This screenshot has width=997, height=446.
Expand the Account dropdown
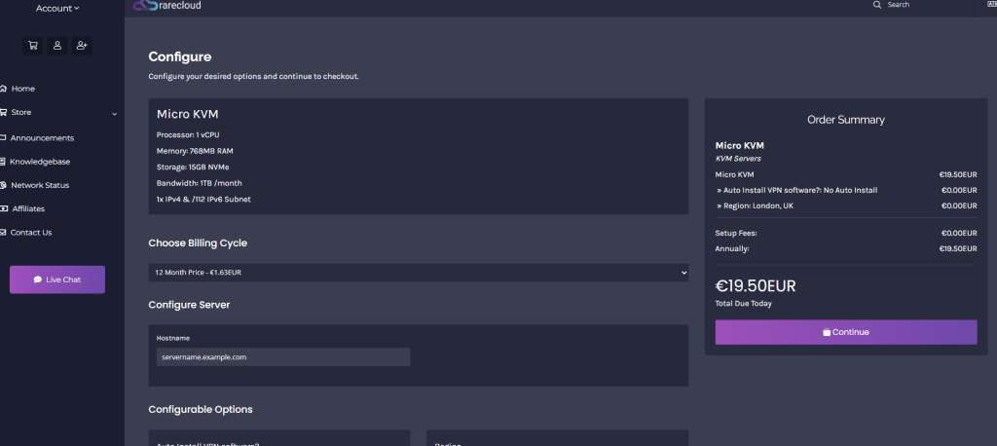point(57,9)
